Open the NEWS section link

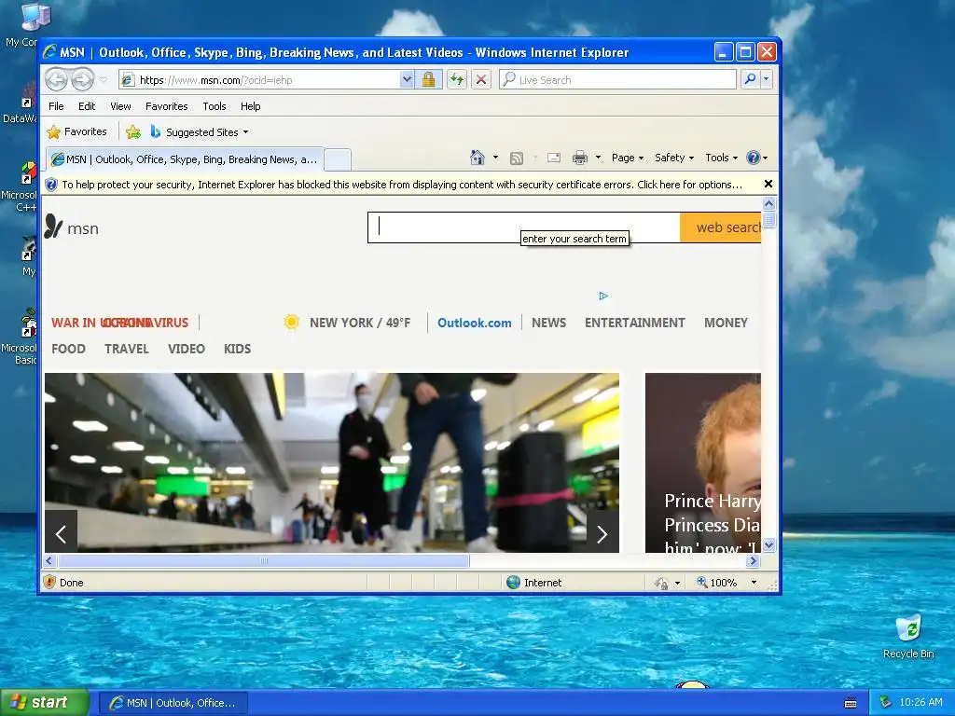pos(548,323)
